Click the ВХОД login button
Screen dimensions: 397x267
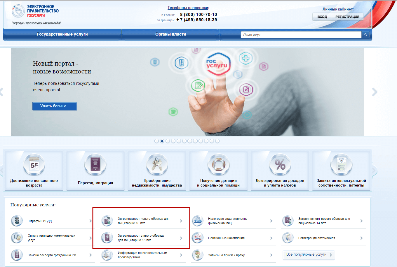pos(322,17)
